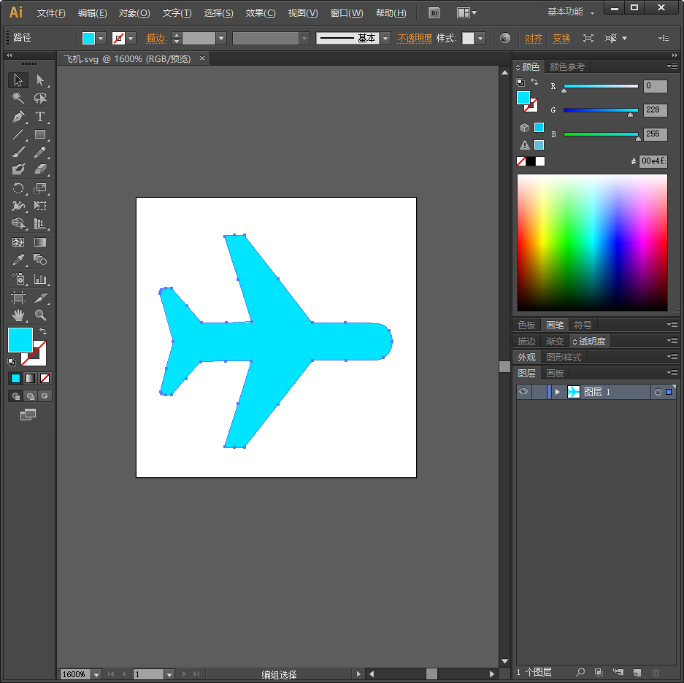
Task: Click 变换 link in control bar
Action: pyautogui.click(x=561, y=39)
